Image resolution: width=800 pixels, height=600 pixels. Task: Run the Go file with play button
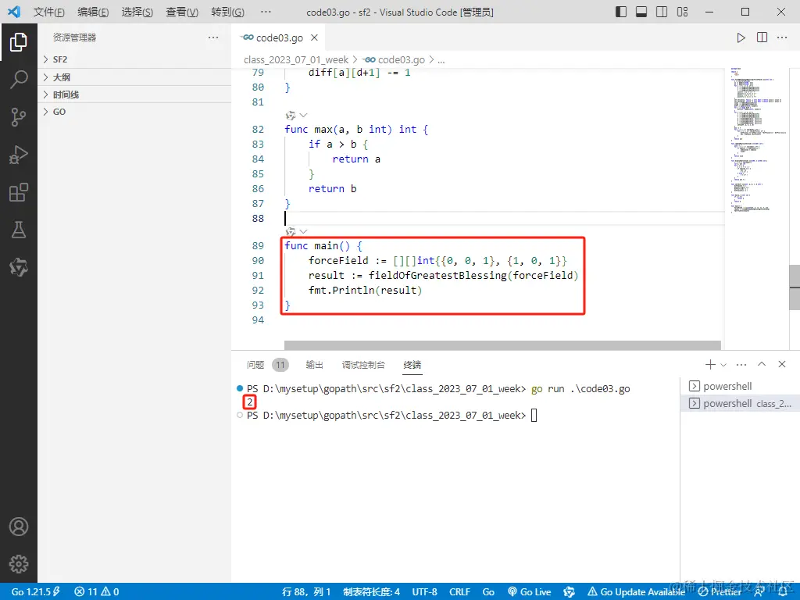coord(741,37)
